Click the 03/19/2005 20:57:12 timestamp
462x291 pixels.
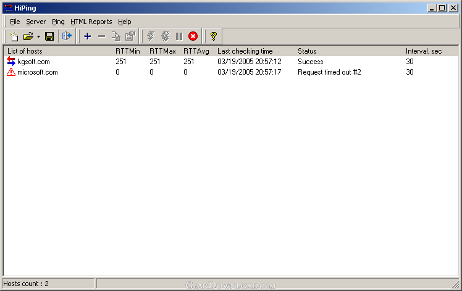(x=250, y=62)
